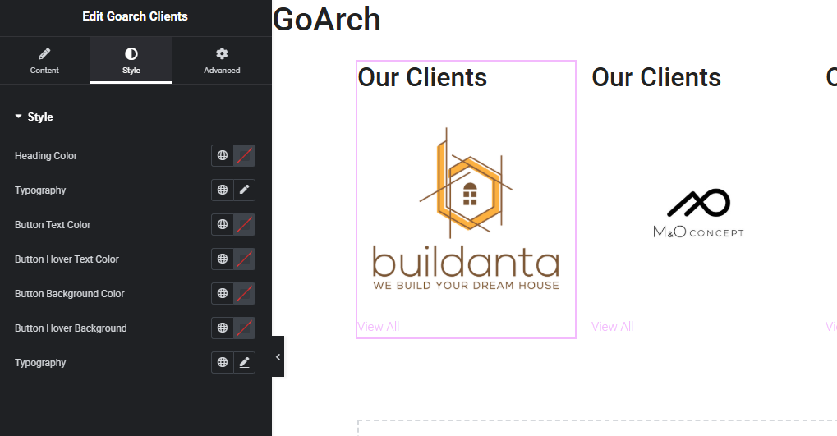Click the Heading Color globe icon
Image resolution: width=837 pixels, height=436 pixels.
[x=223, y=155]
